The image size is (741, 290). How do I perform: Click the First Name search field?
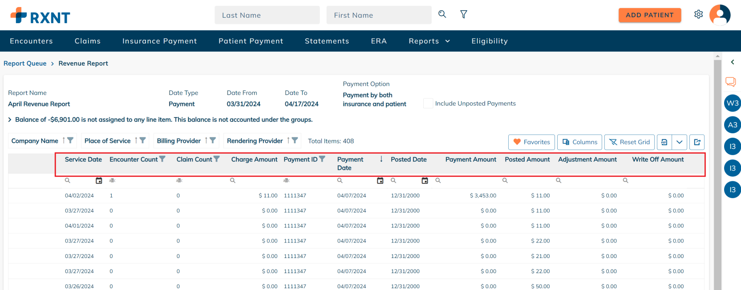coord(379,15)
